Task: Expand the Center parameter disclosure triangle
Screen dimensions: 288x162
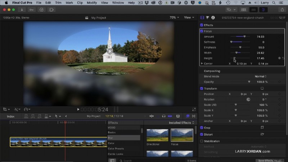Action: coord(202,64)
